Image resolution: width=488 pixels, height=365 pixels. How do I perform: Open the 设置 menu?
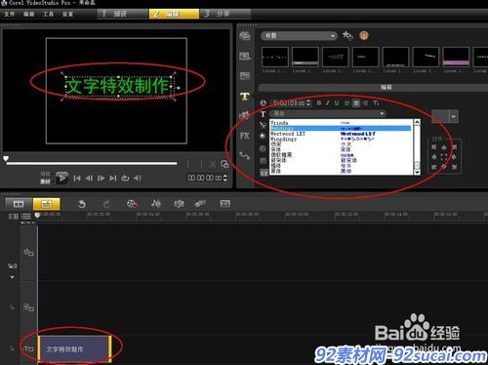(67, 14)
